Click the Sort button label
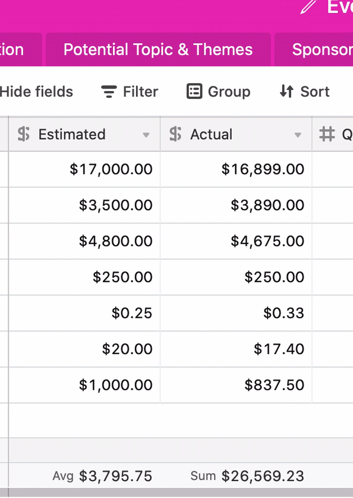Image resolution: width=353 pixels, height=498 pixels. click(x=315, y=92)
